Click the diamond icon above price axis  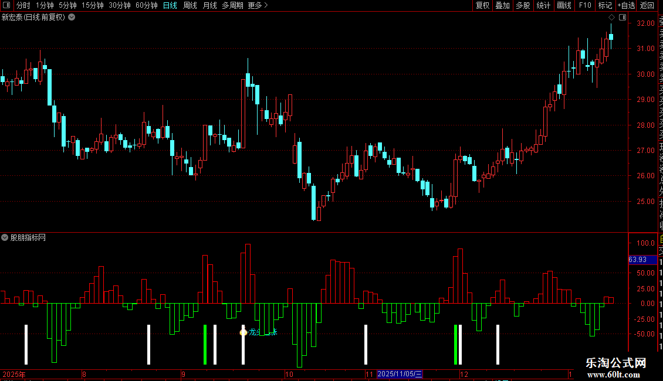[x=611, y=18]
